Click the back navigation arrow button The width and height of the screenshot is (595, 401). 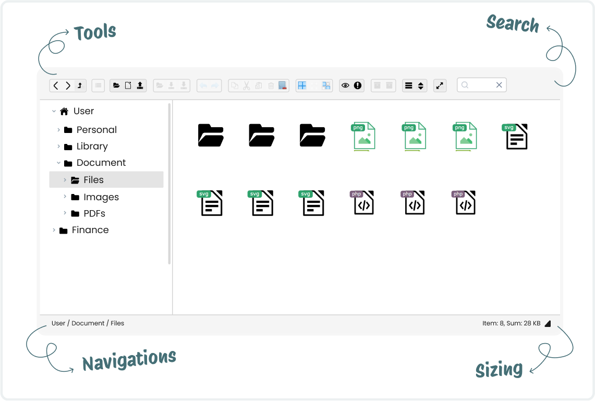pyautogui.click(x=56, y=85)
